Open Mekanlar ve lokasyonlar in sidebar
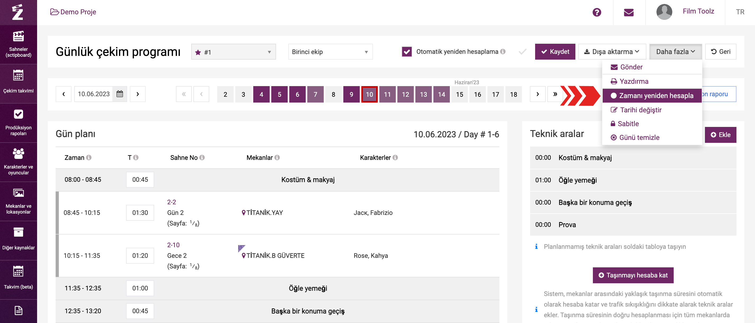The width and height of the screenshot is (755, 323). pos(19,201)
